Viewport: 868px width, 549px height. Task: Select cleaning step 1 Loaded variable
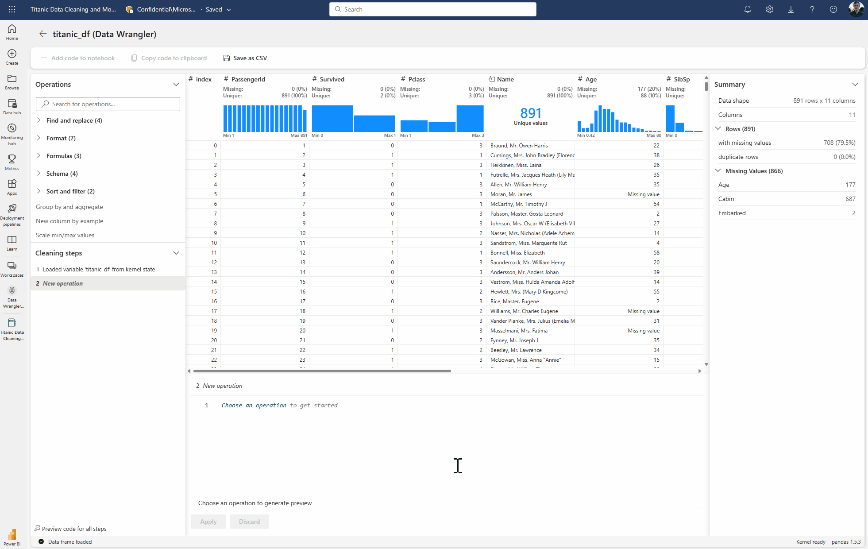coord(99,269)
